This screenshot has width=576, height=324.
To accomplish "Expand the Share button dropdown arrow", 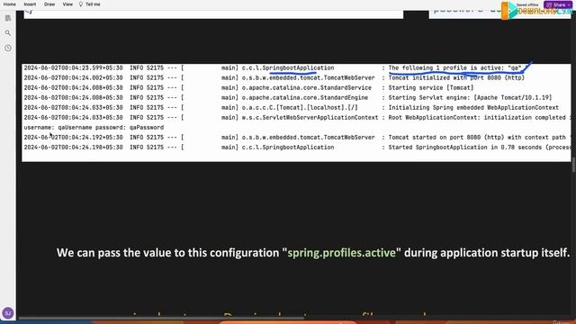I will tap(570, 4).
